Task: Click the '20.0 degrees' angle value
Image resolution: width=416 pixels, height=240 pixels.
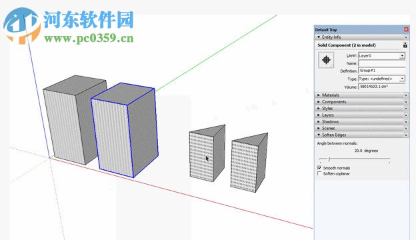Action: 366,151
